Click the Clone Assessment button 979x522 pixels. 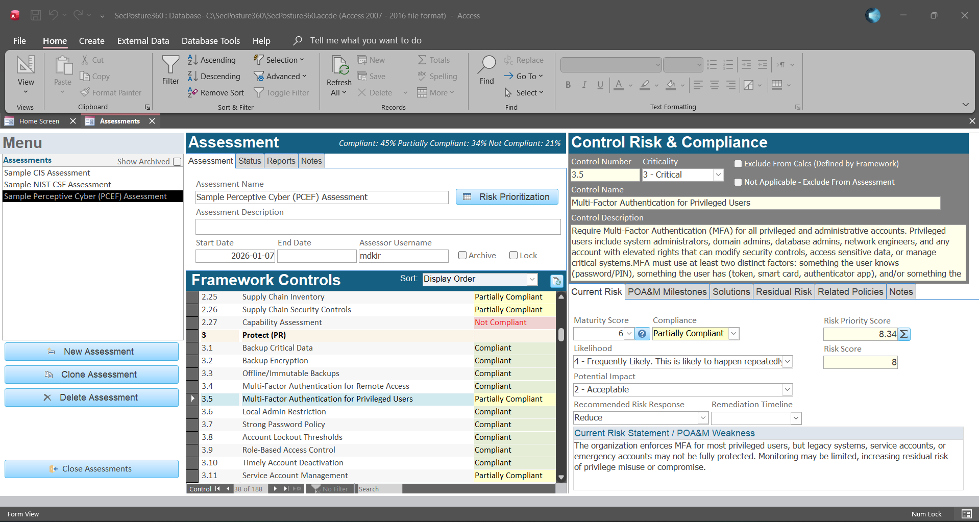pos(91,374)
